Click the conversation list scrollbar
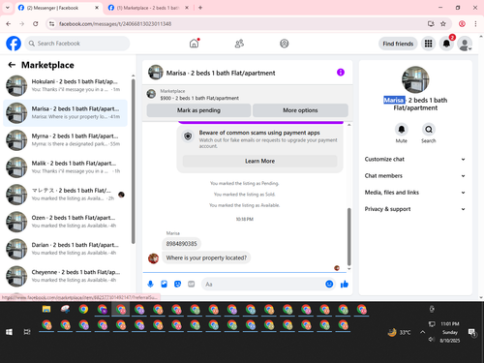 [134, 162]
